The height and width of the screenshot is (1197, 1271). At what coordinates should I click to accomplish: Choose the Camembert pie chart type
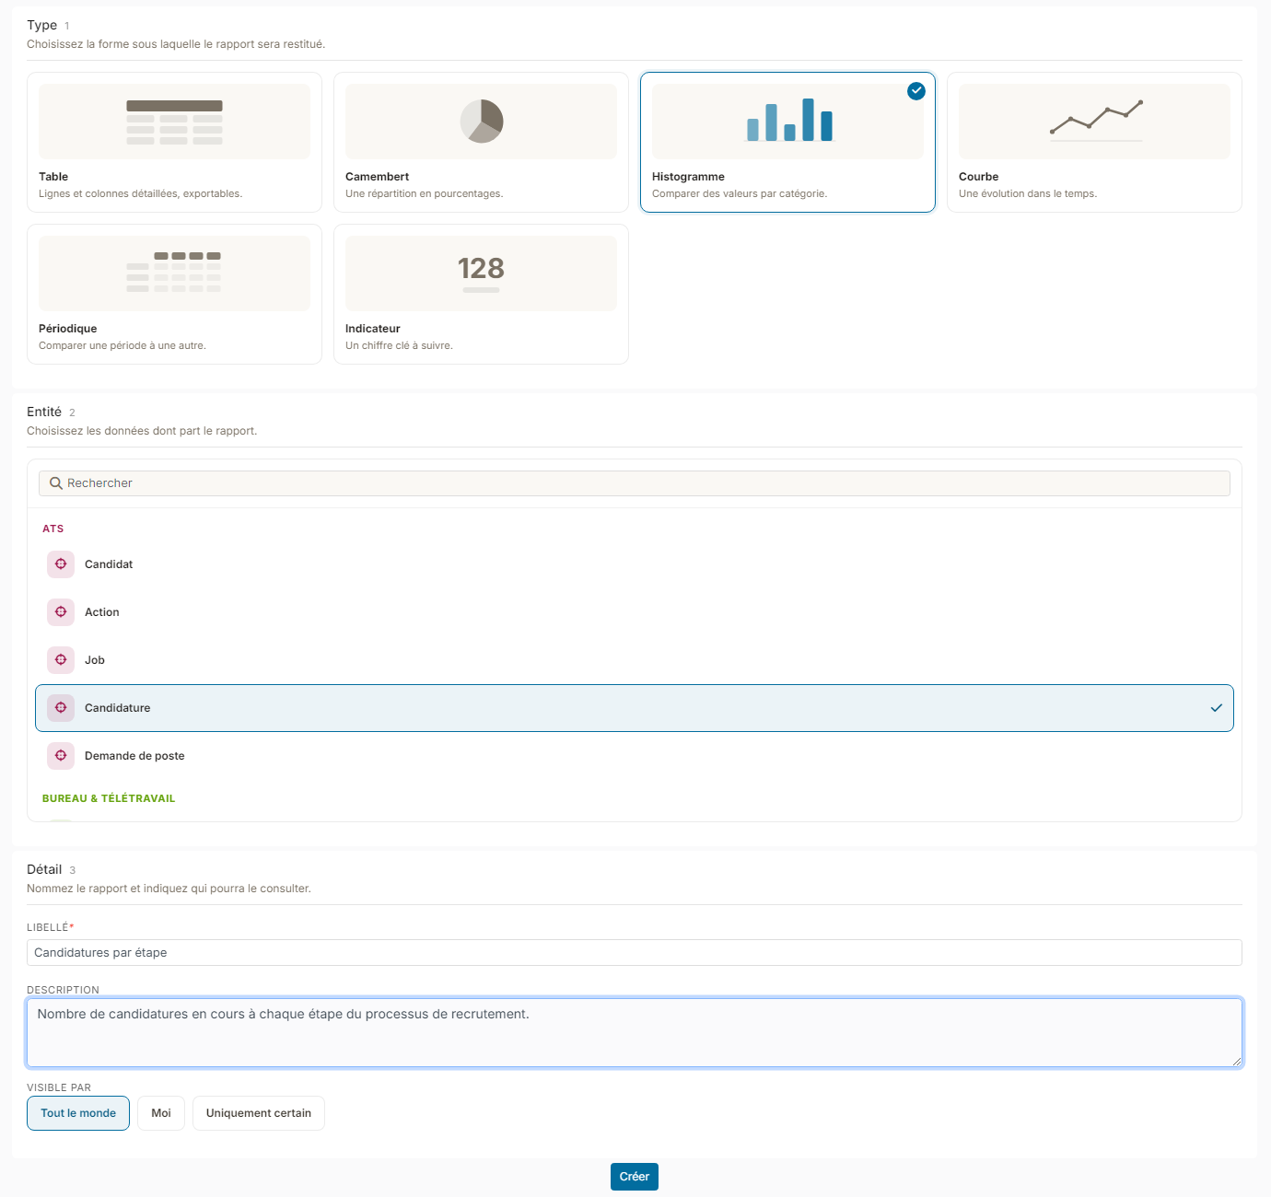pos(481,142)
